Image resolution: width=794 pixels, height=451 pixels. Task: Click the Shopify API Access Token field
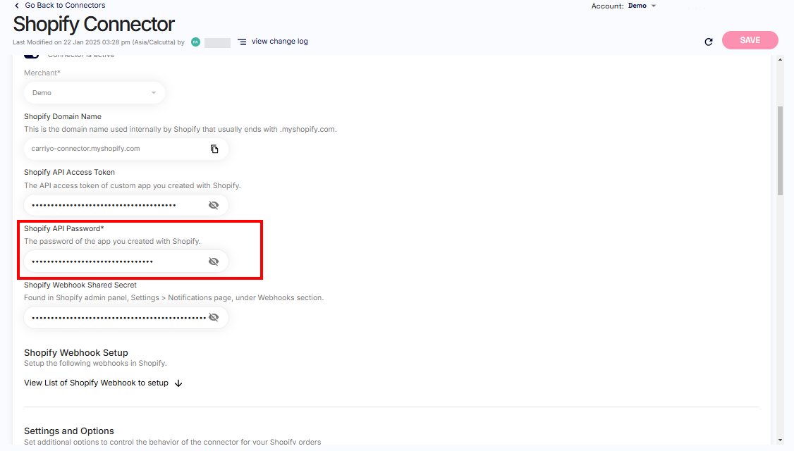pos(126,205)
